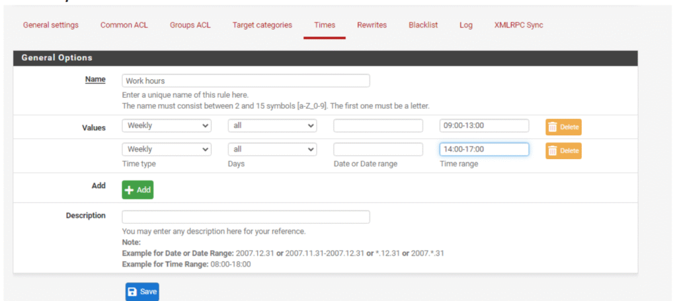Expand the first row Days dropdown
This screenshot has height=301, width=677.
(272, 125)
